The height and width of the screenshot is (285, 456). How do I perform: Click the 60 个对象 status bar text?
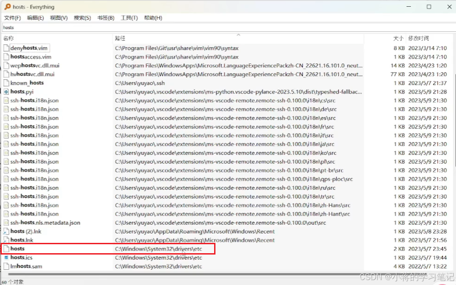coord(13,282)
